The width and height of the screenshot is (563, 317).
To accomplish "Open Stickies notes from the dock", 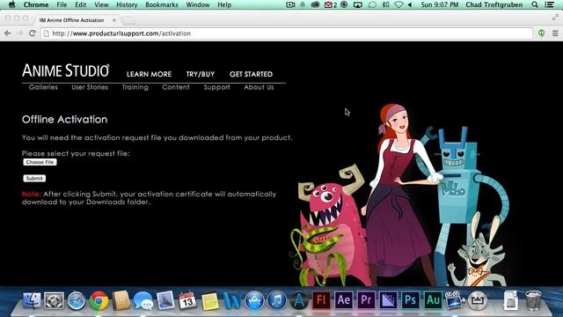I will [210, 301].
